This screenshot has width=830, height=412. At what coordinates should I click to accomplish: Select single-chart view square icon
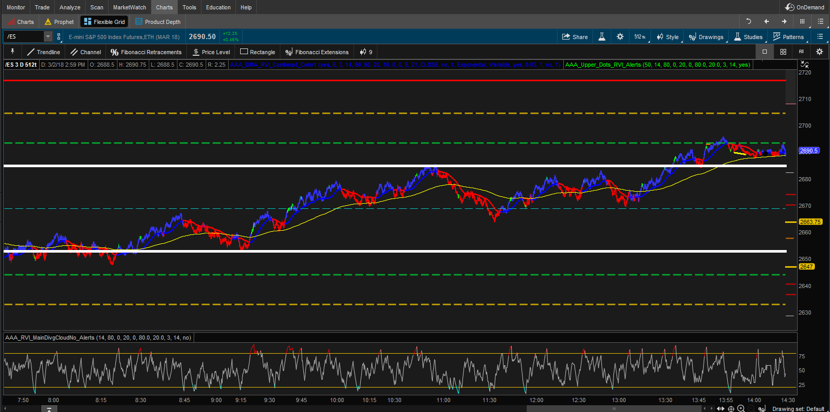765,52
